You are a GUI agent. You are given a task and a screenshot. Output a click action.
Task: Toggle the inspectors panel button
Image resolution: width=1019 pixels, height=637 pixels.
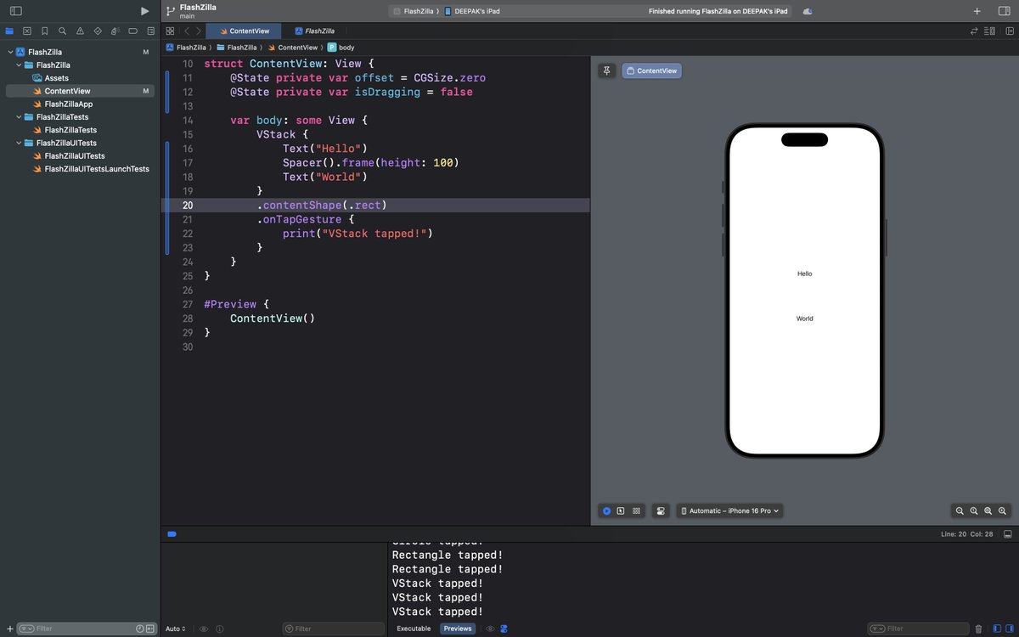pos(1004,11)
